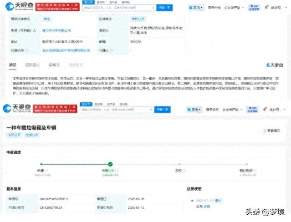Image resolution: width=291 pixels, height=222 pixels.
Task: Click the Tianyancha logo in upper page header
Action: [x=19, y=7]
